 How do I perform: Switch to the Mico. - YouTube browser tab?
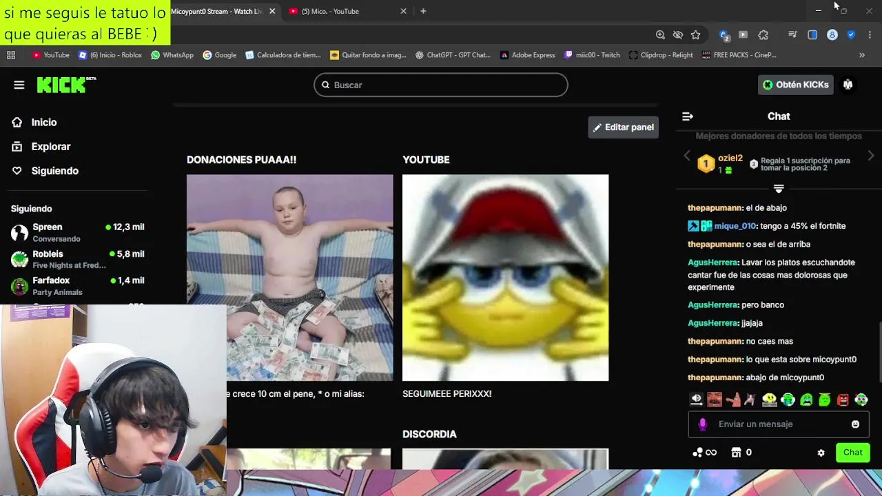pos(348,11)
